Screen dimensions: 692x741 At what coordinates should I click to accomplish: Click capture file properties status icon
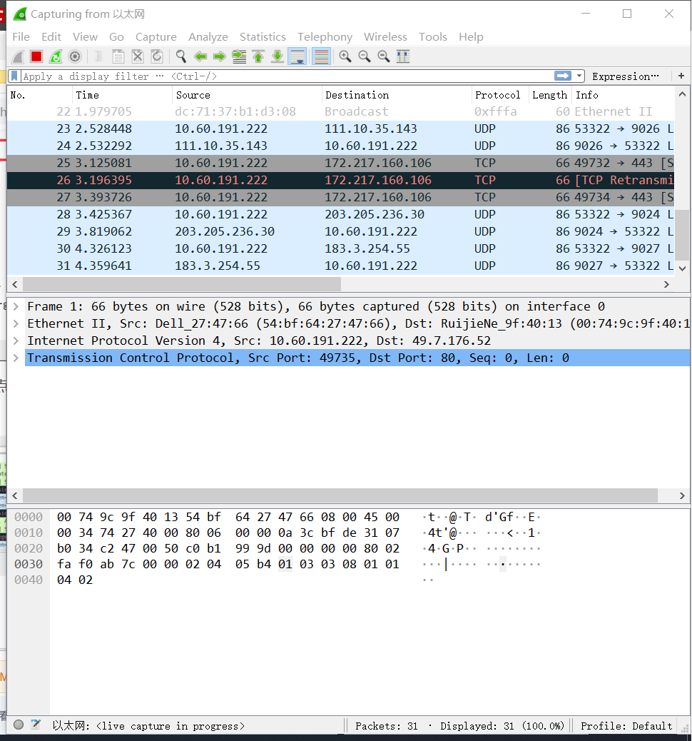click(36, 725)
